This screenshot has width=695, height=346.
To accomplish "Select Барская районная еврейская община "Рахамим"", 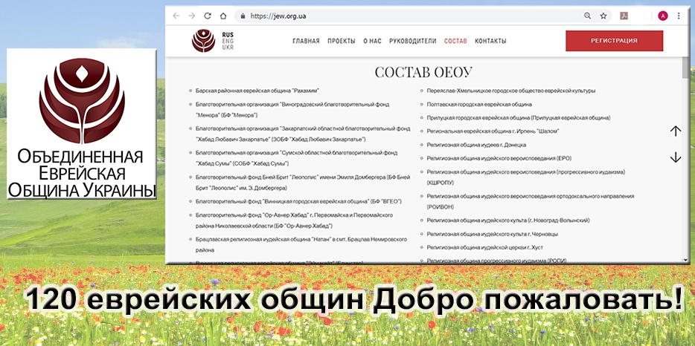I will click(x=257, y=91).
